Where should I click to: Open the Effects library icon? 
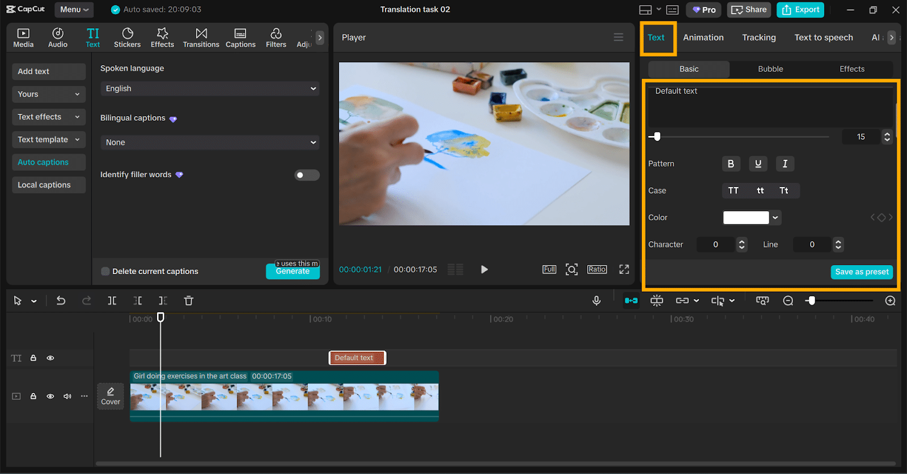(x=162, y=38)
